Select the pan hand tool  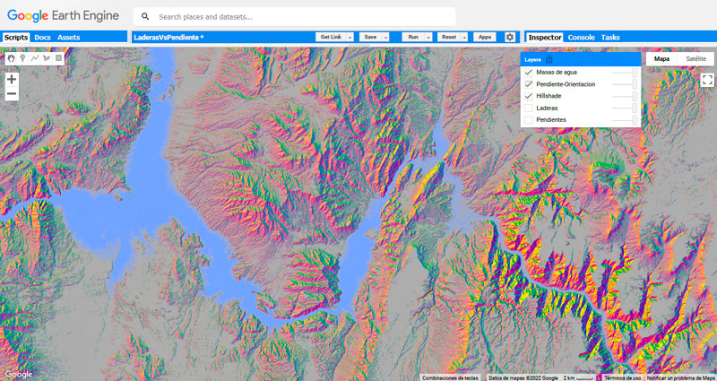point(12,58)
